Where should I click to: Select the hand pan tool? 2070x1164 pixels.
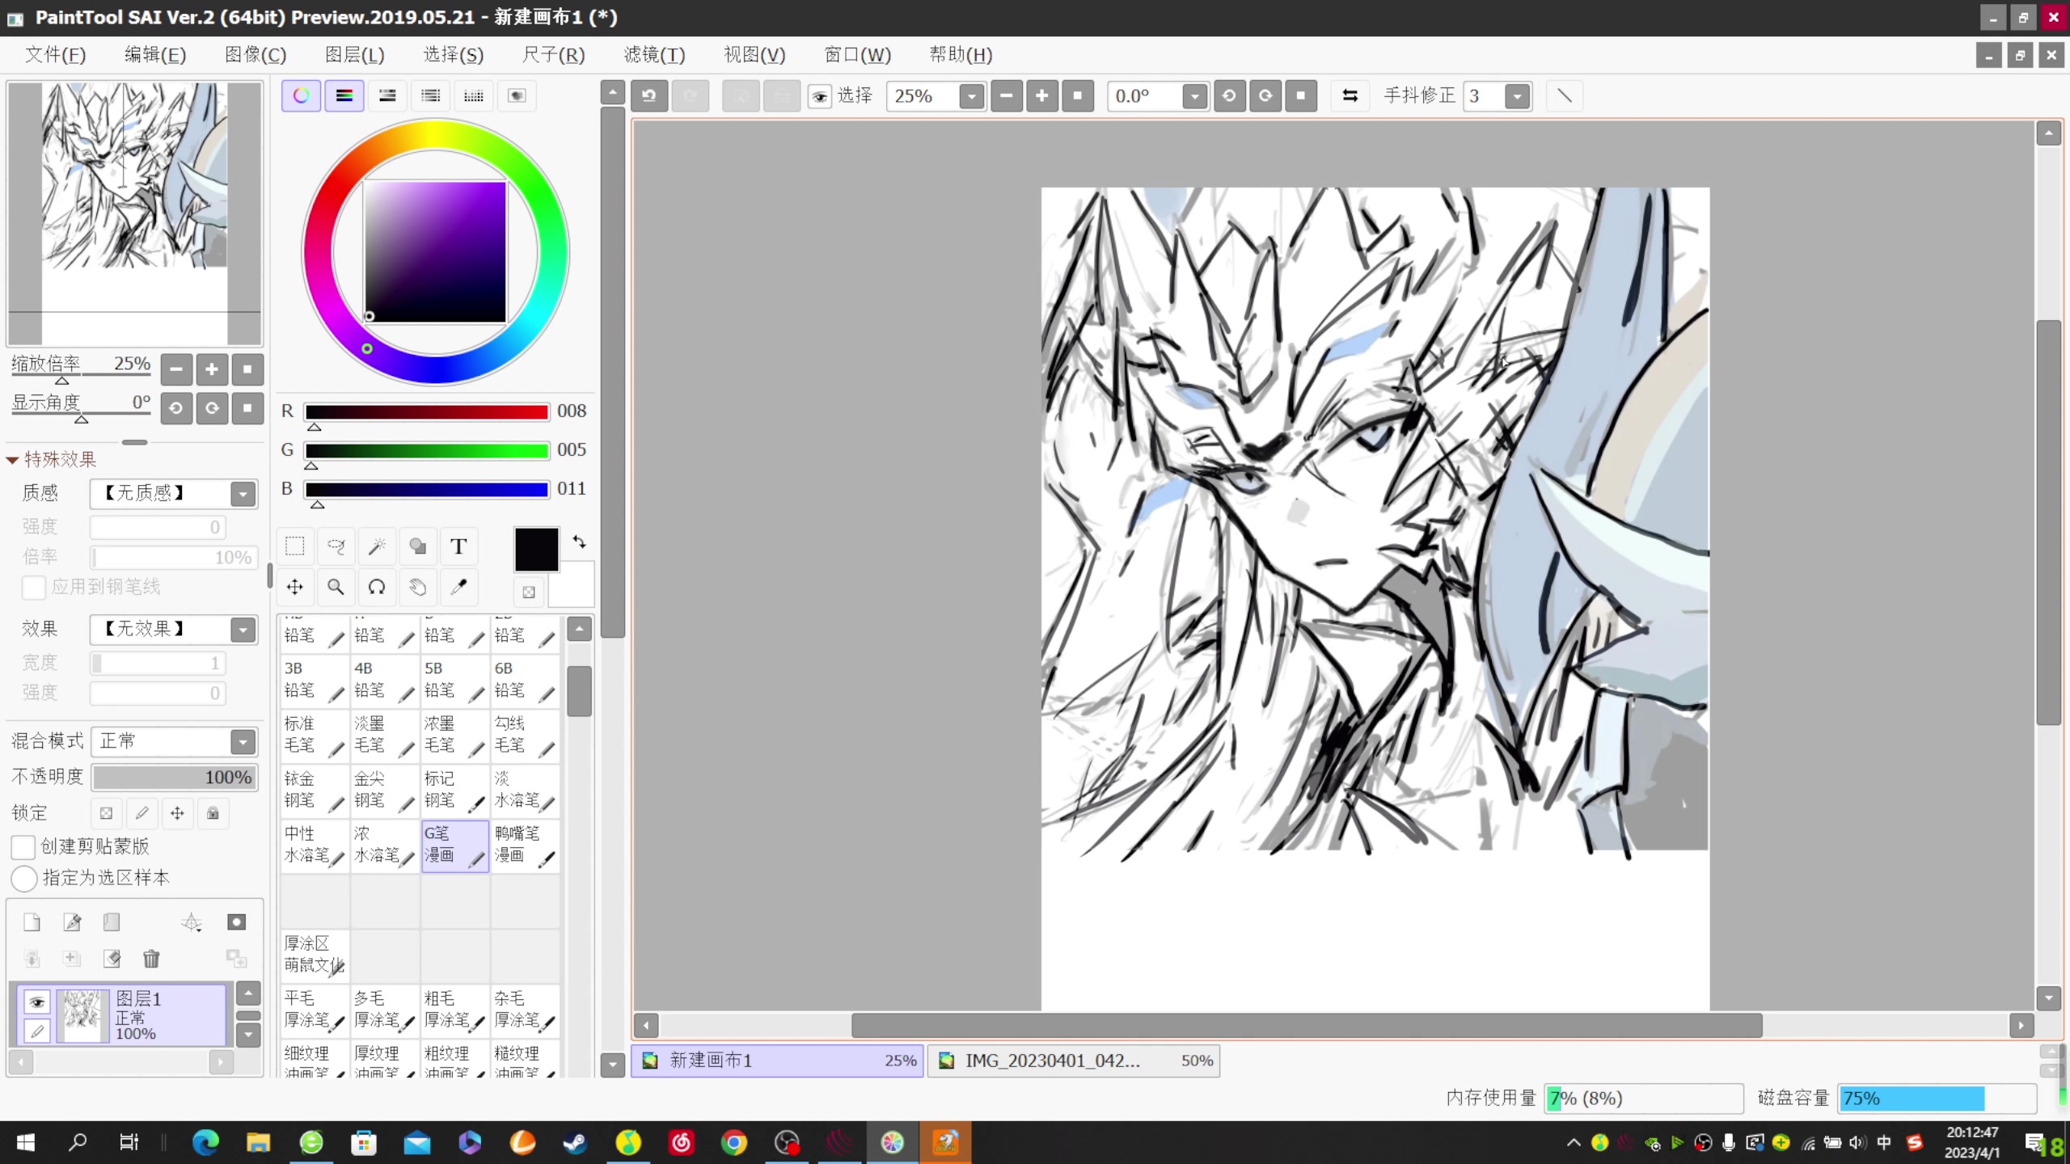tap(418, 587)
